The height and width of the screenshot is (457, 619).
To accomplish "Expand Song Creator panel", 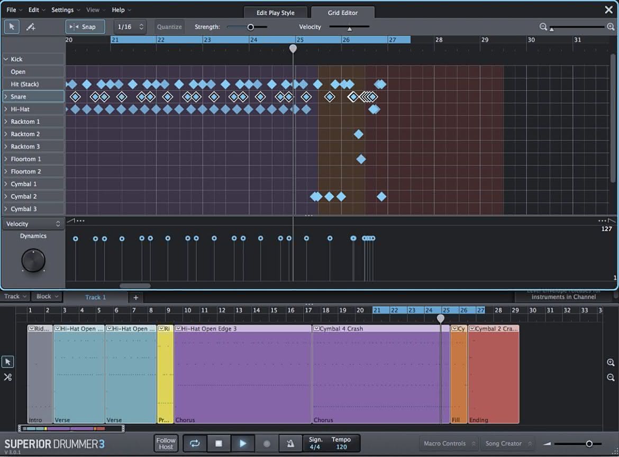I will [508, 444].
